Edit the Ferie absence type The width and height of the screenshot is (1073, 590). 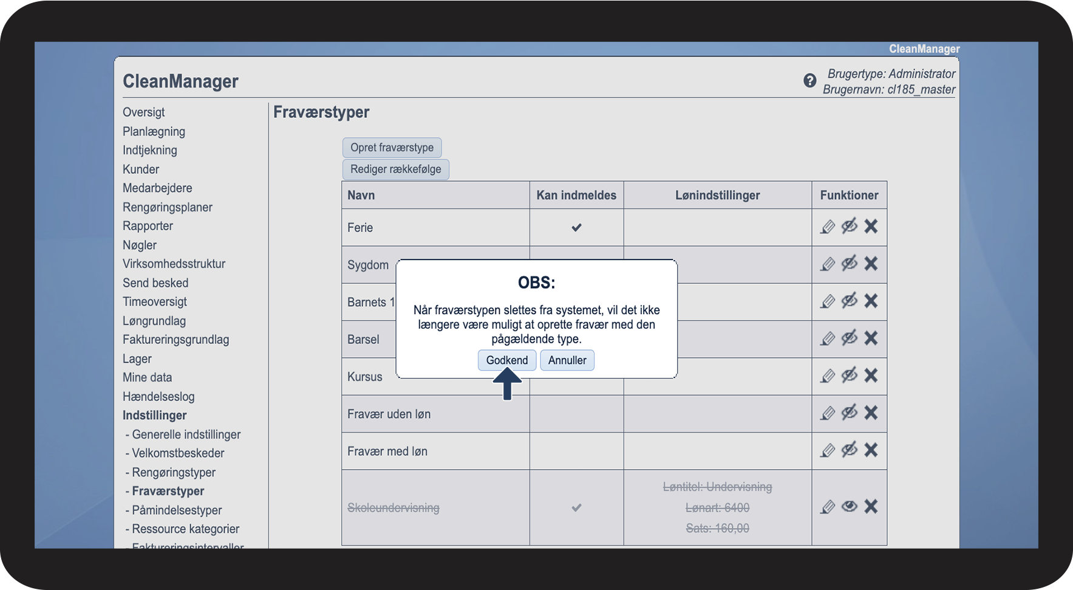pyautogui.click(x=828, y=227)
